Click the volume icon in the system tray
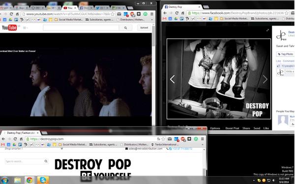 click(273, 181)
